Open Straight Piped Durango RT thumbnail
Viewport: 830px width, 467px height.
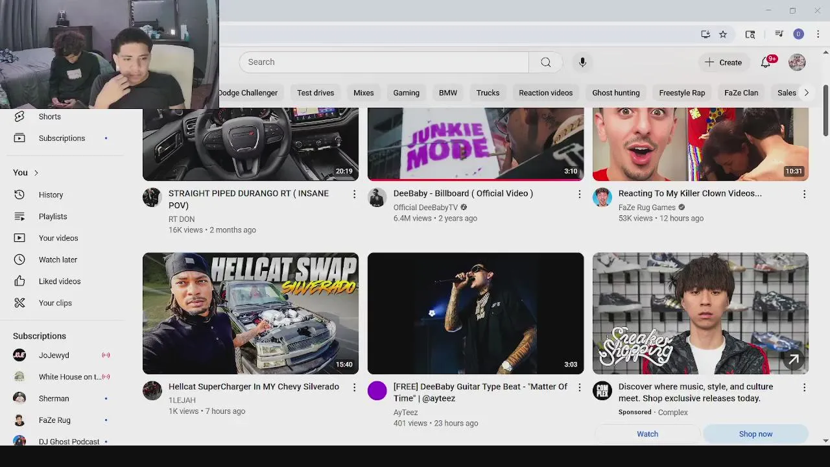pyautogui.click(x=250, y=144)
